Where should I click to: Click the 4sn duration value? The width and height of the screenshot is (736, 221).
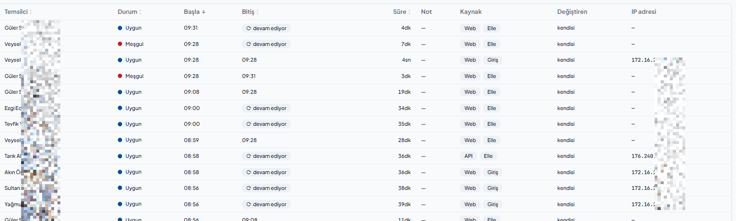coord(406,60)
